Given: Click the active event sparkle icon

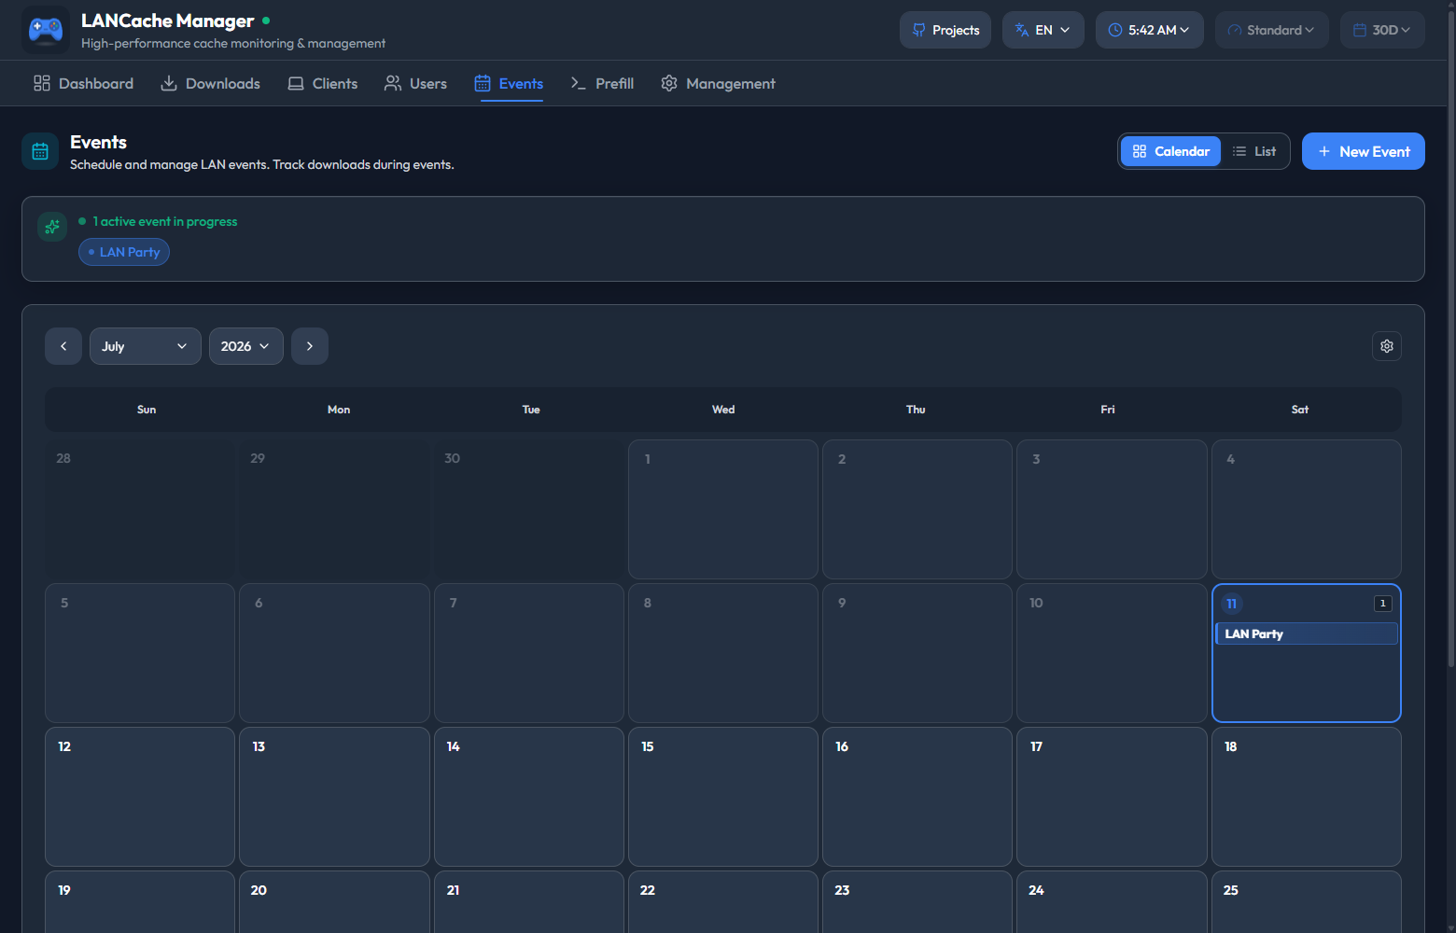Looking at the screenshot, I should click(x=52, y=227).
